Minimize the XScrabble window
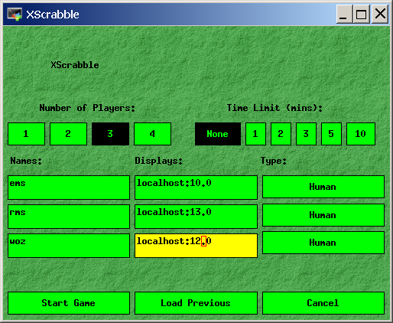Viewport: 393px width, 323px height. 344,14
